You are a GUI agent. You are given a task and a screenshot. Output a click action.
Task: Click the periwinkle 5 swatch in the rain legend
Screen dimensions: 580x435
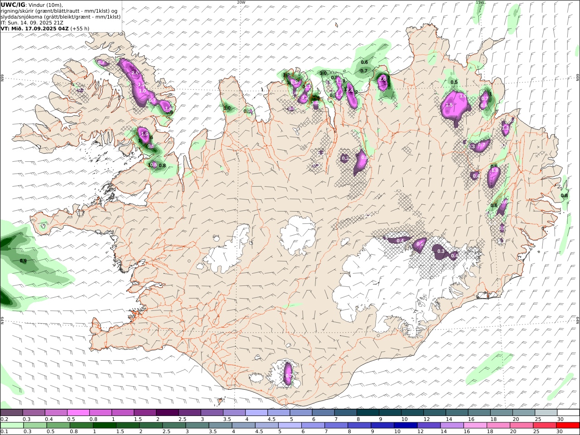[x=290, y=425]
